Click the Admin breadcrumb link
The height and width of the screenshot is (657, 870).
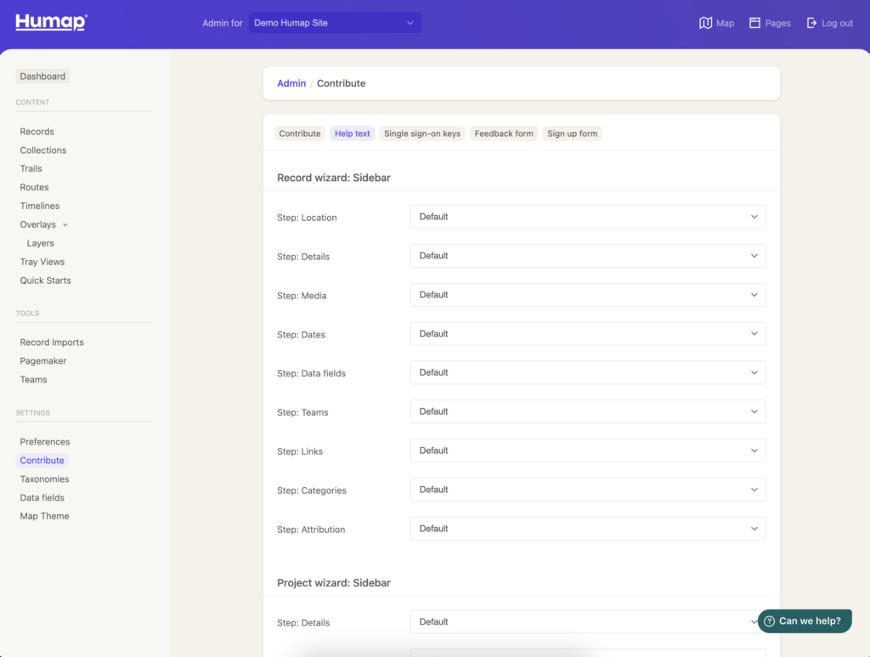pos(291,83)
